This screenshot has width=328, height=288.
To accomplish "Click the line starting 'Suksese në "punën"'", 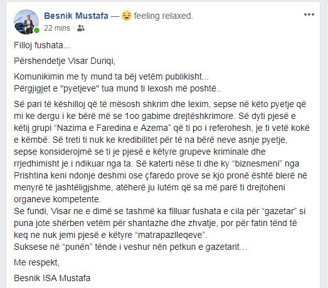I will pos(130,247).
